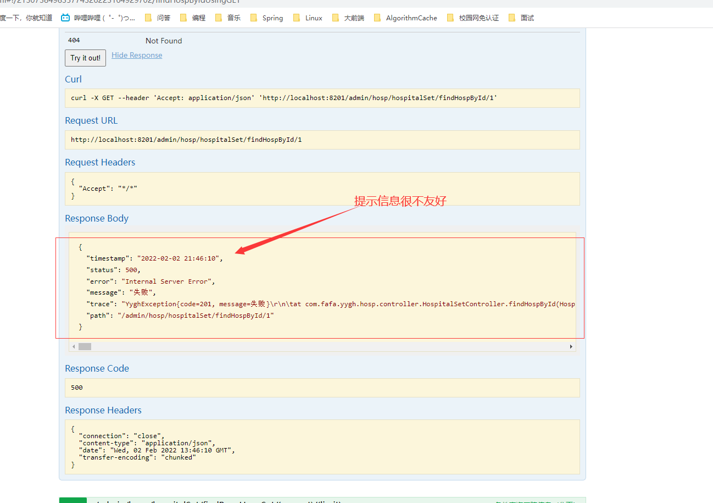
Task: Click the "path" line in response body
Action: pyautogui.click(x=180, y=316)
